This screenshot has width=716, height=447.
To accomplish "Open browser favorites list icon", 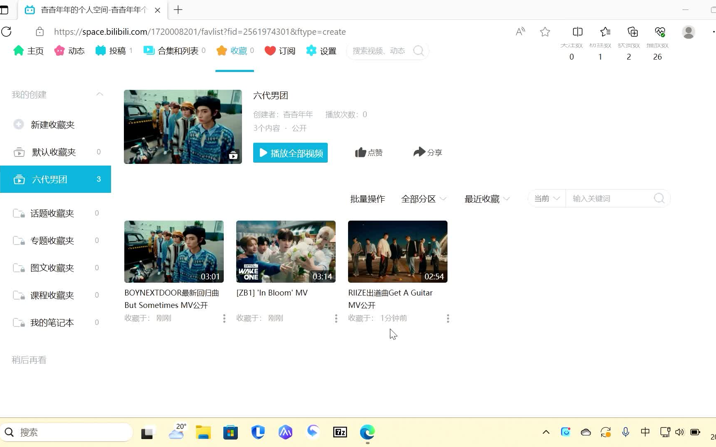I will (x=605, y=31).
